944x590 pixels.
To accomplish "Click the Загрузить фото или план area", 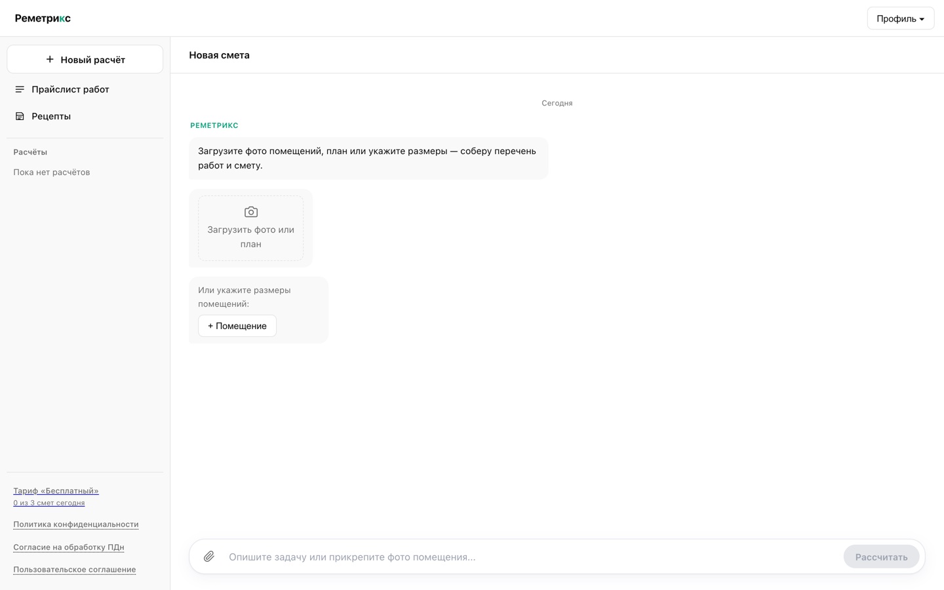I will click(x=251, y=228).
